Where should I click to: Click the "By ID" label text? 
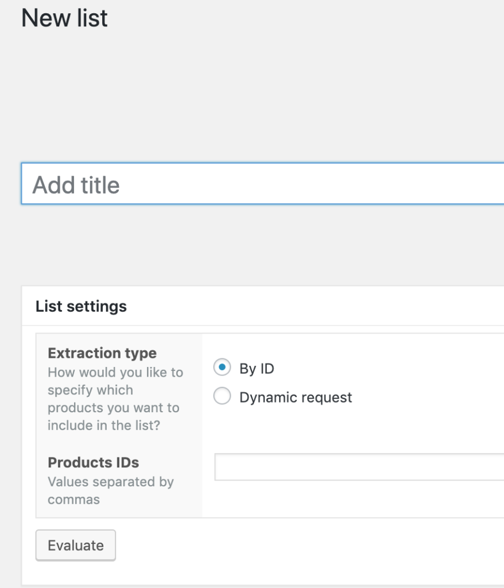click(x=257, y=369)
